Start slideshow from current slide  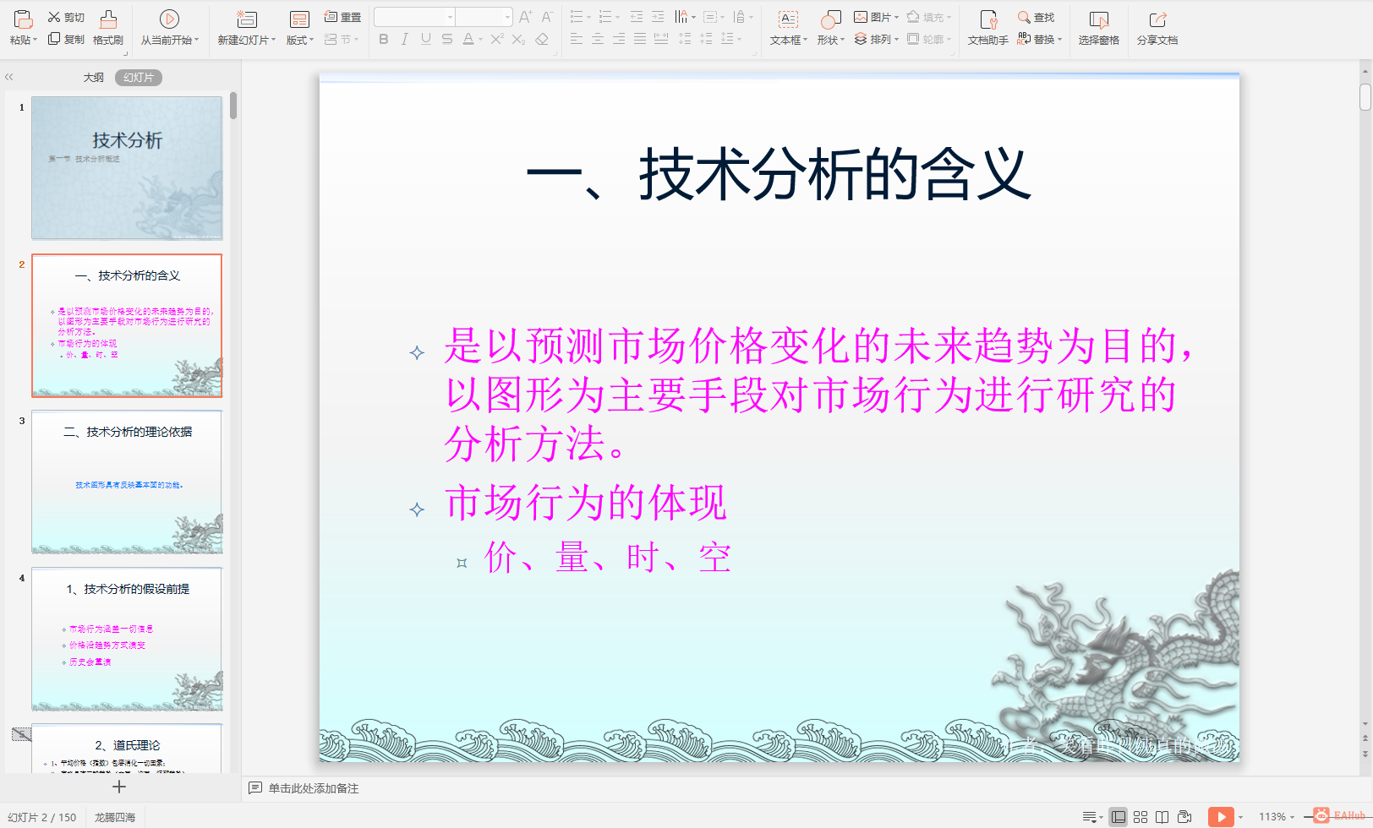(x=170, y=25)
